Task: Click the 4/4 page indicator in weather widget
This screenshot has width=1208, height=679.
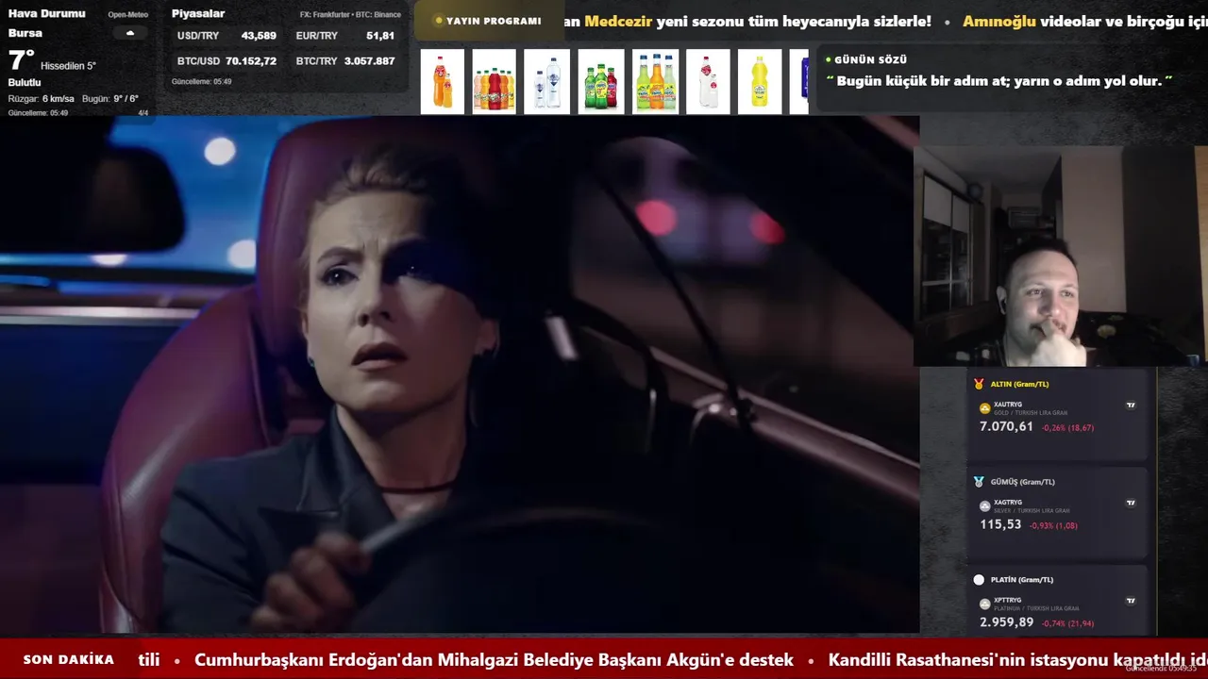Action: 143,113
